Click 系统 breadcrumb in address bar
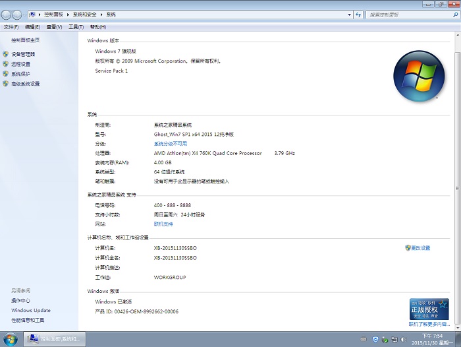Image resolution: width=461 pixels, height=347 pixels. point(111,15)
